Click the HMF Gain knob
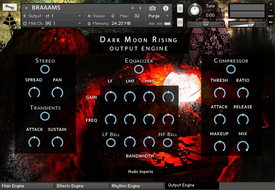 [149, 97]
